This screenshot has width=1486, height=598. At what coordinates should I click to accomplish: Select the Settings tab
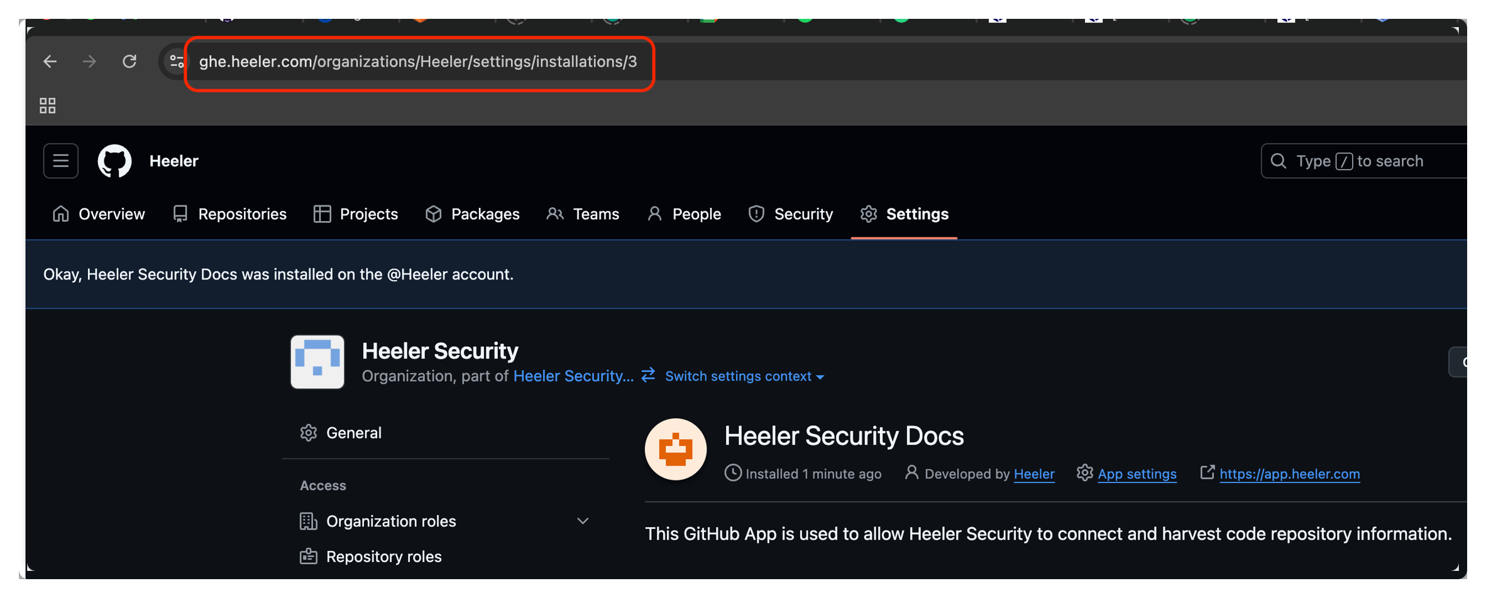904,214
